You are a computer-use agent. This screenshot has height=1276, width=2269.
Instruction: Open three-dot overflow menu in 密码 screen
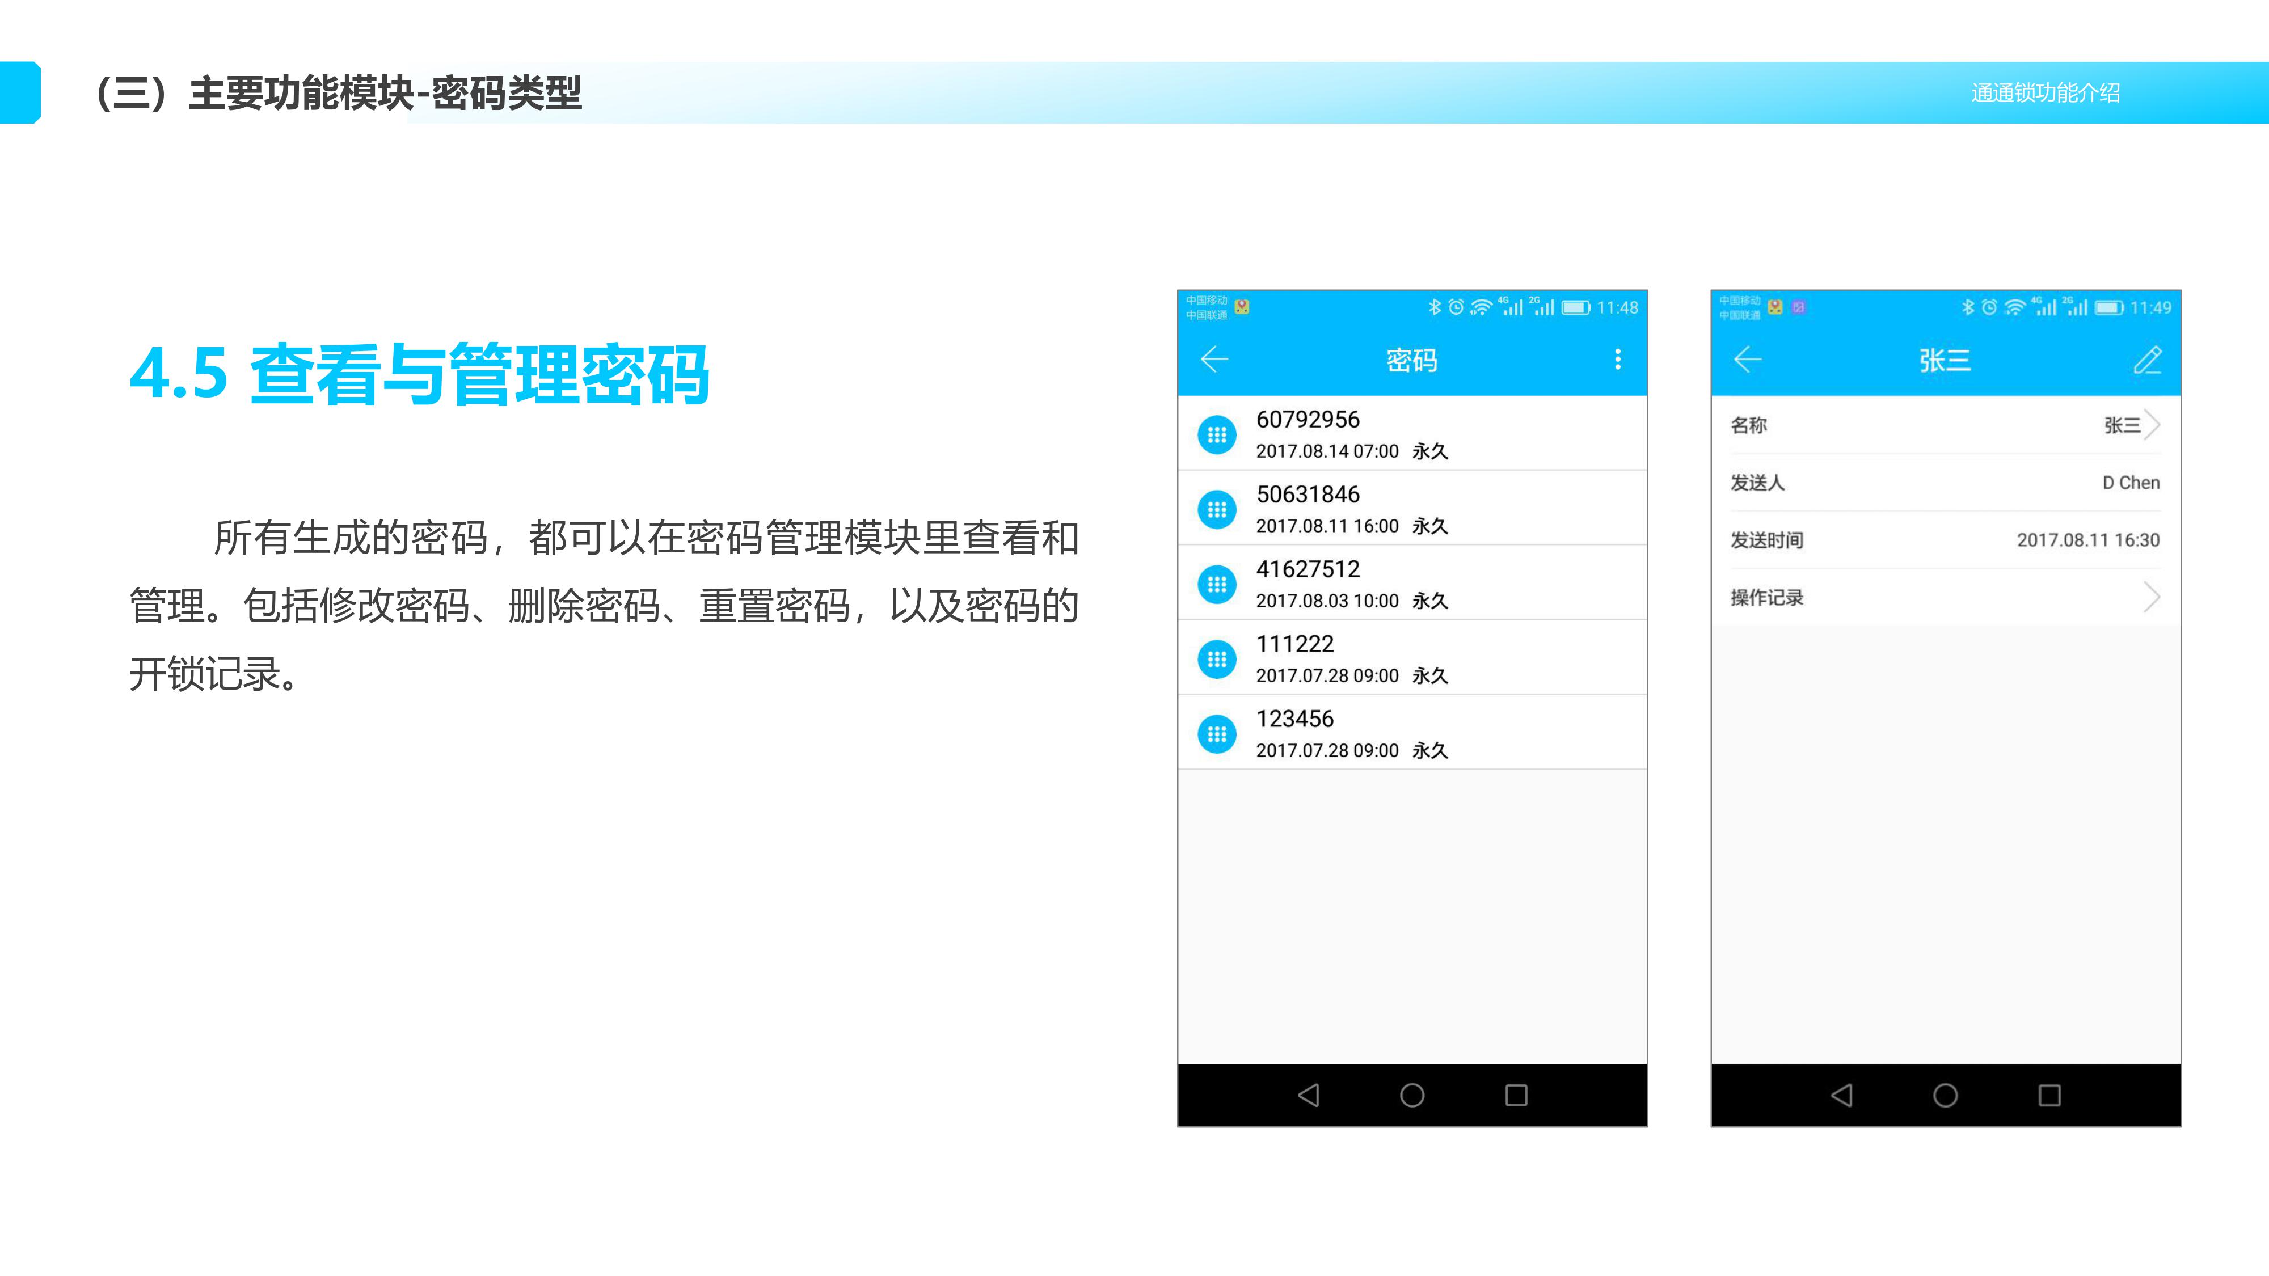[x=1617, y=360]
